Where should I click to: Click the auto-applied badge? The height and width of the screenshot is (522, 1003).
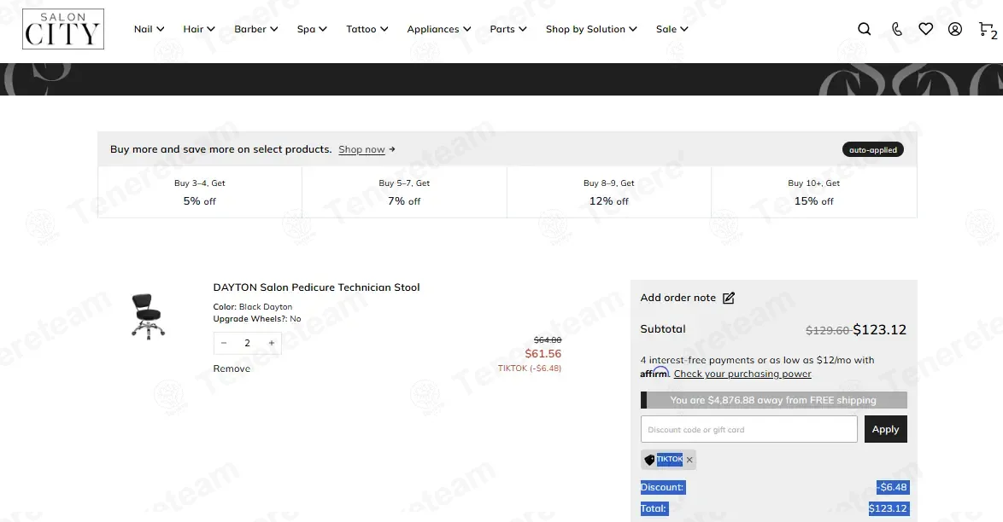(x=872, y=149)
